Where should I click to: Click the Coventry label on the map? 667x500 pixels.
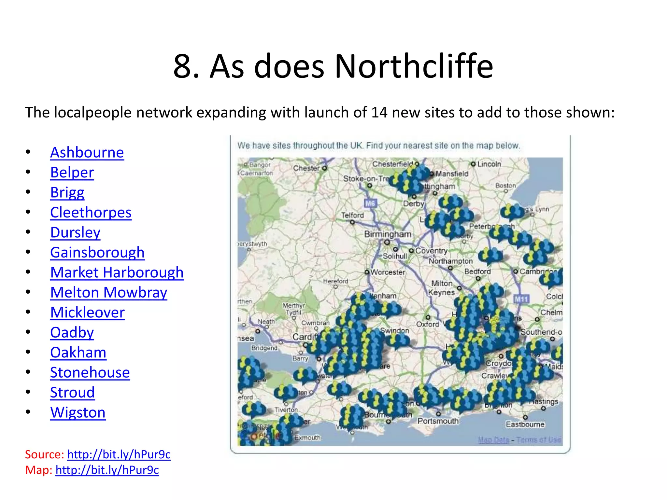[432, 251]
